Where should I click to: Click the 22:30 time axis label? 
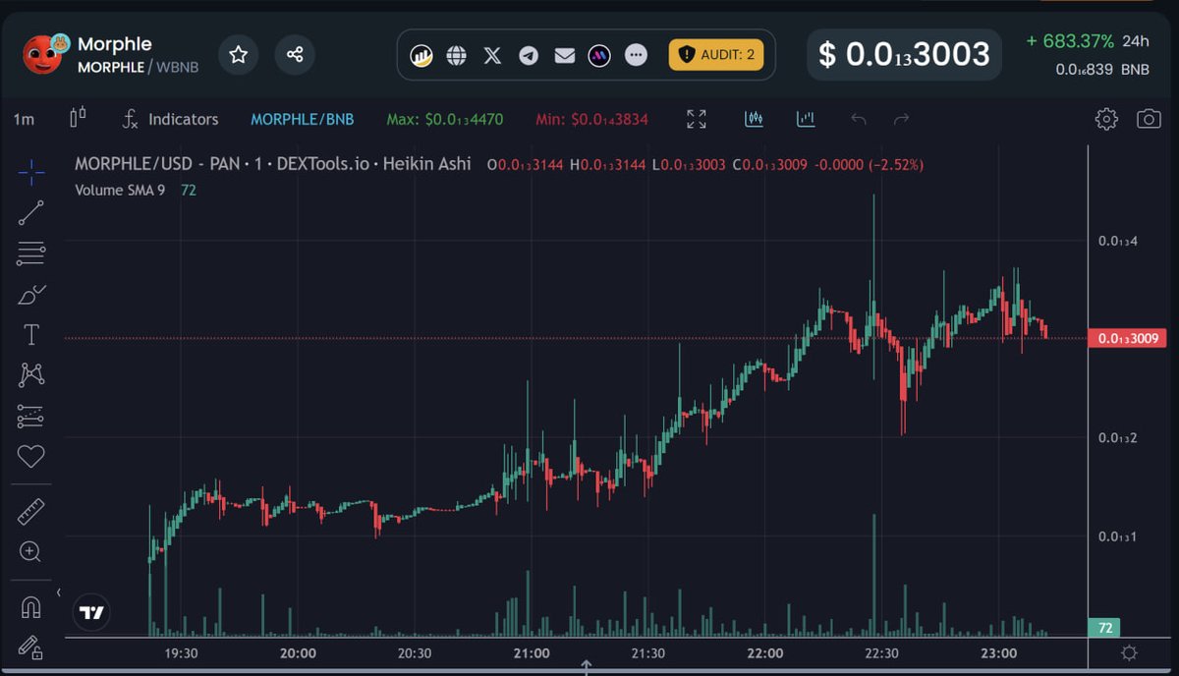click(881, 653)
